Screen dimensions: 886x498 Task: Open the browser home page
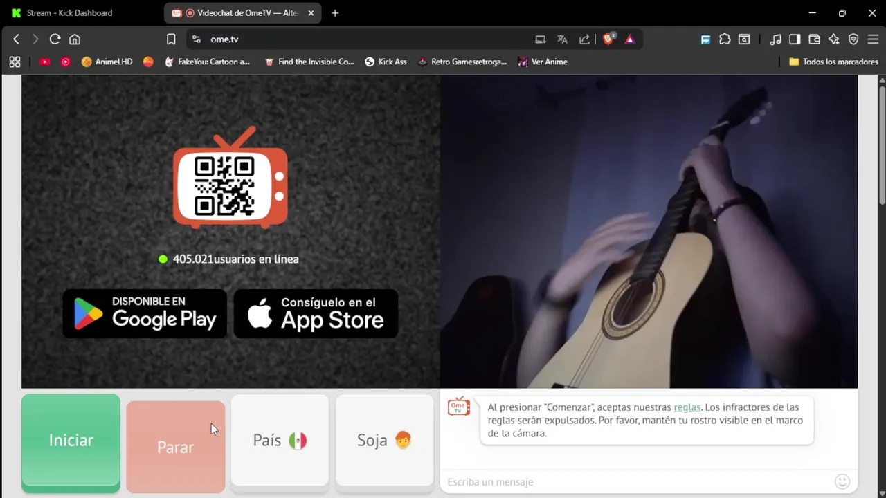pos(75,39)
